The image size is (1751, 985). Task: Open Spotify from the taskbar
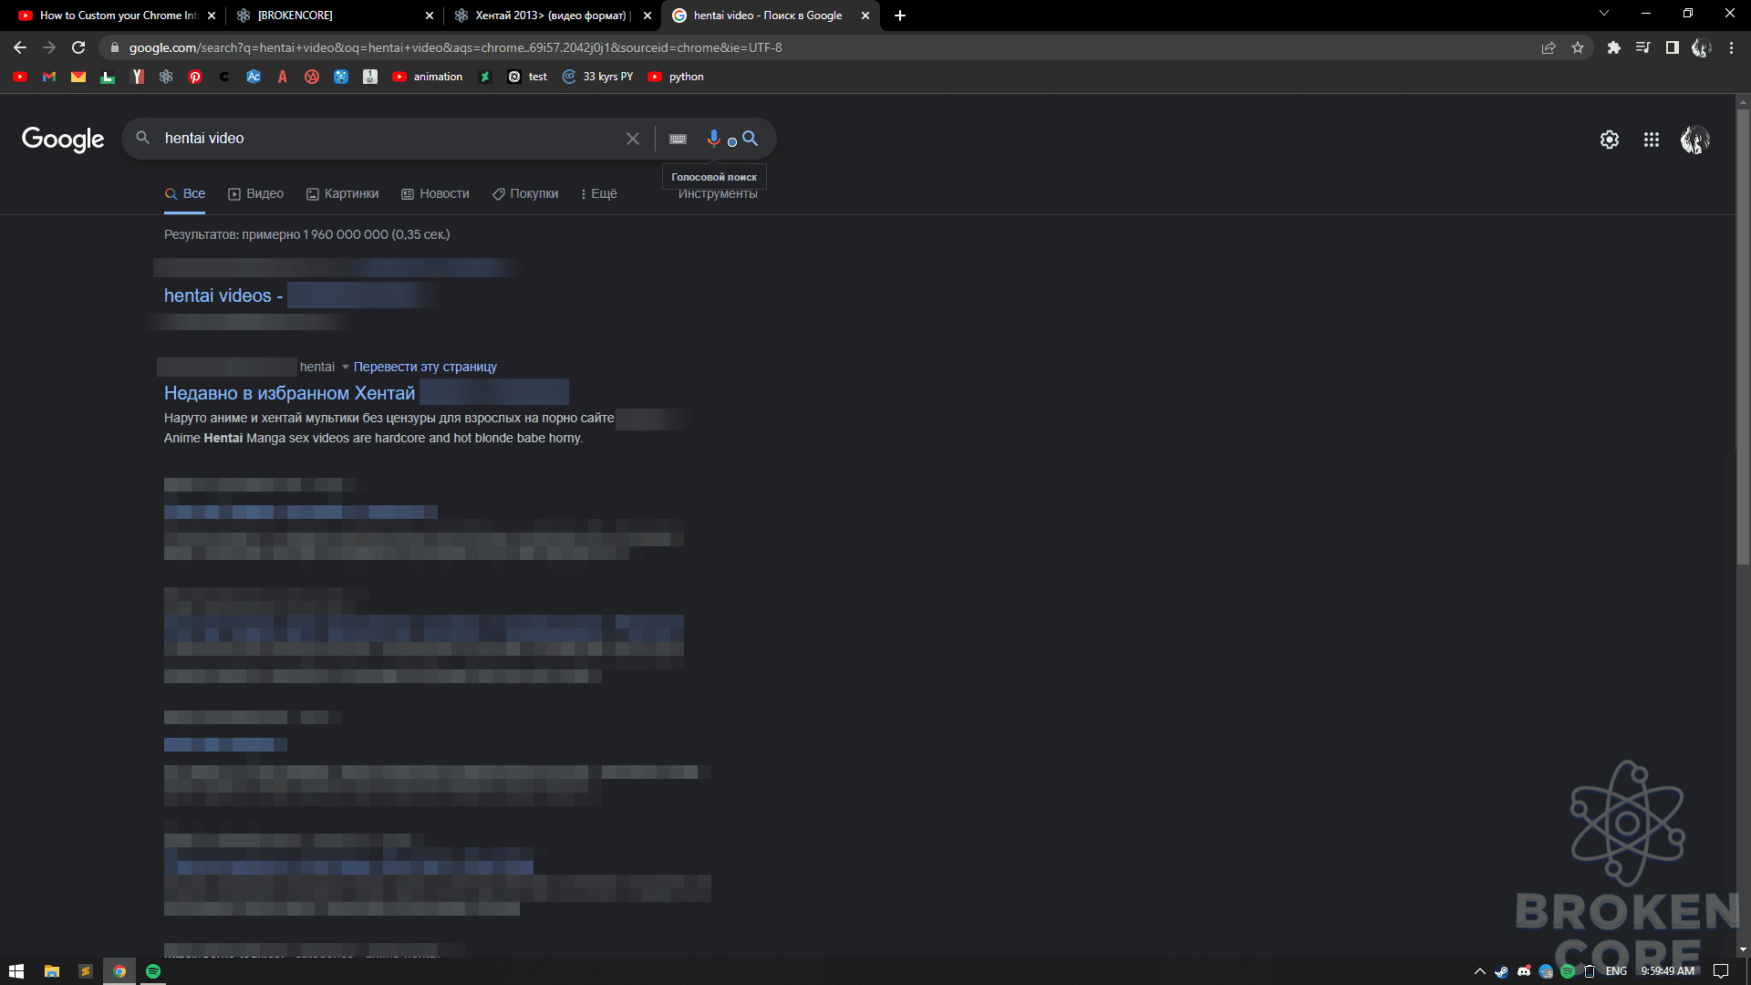tap(153, 971)
